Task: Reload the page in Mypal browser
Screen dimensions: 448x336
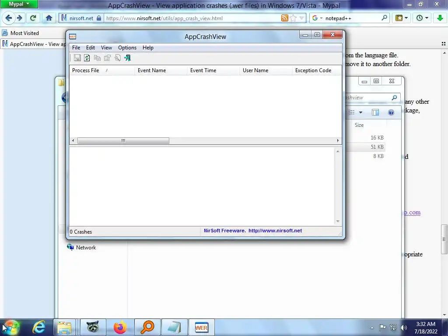Action: click(33, 18)
